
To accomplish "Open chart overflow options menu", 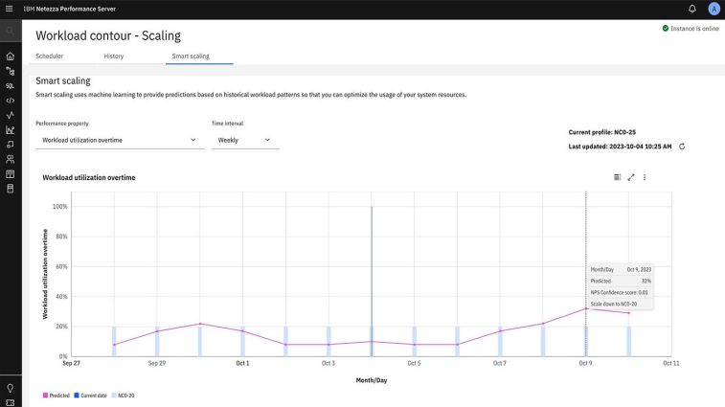I will pyautogui.click(x=645, y=177).
